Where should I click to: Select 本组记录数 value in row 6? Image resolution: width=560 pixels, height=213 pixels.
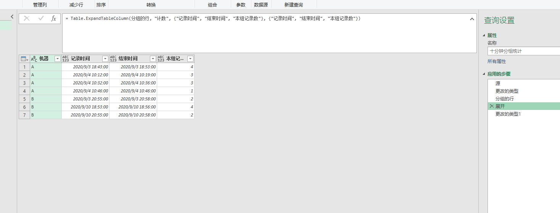point(176,107)
